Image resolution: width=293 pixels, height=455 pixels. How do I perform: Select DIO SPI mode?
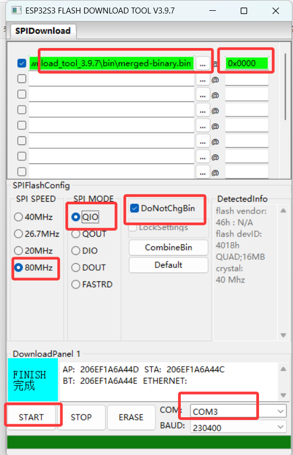pyautogui.click(x=85, y=251)
